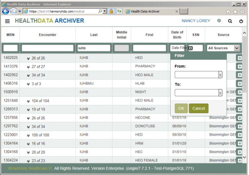The width and height of the screenshot is (249, 175).
Task: Click plus icon on MRN 1304168 row
Action: pyautogui.click(x=240, y=152)
